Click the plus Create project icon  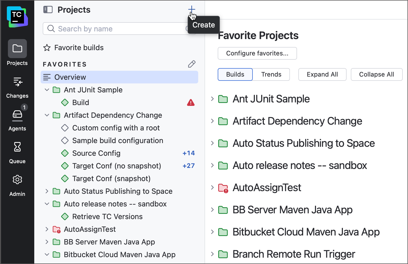tap(192, 10)
